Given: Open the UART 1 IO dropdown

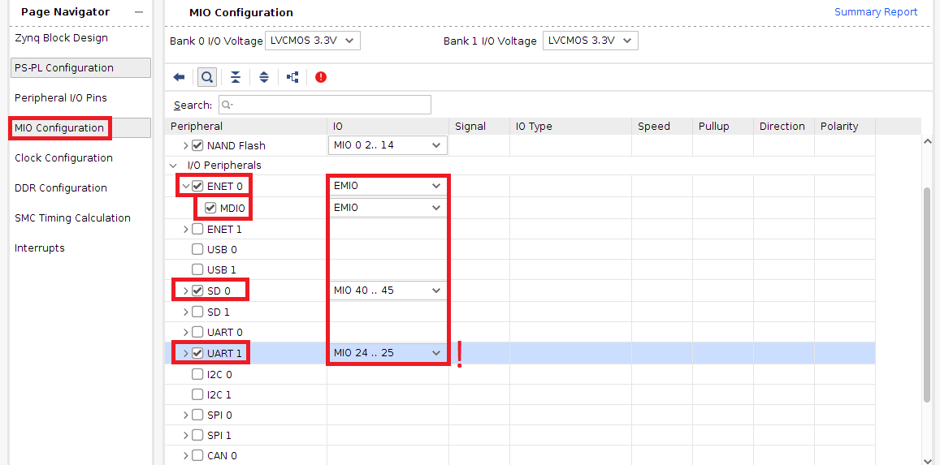Looking at the screenshot, I should click(388, 353).
